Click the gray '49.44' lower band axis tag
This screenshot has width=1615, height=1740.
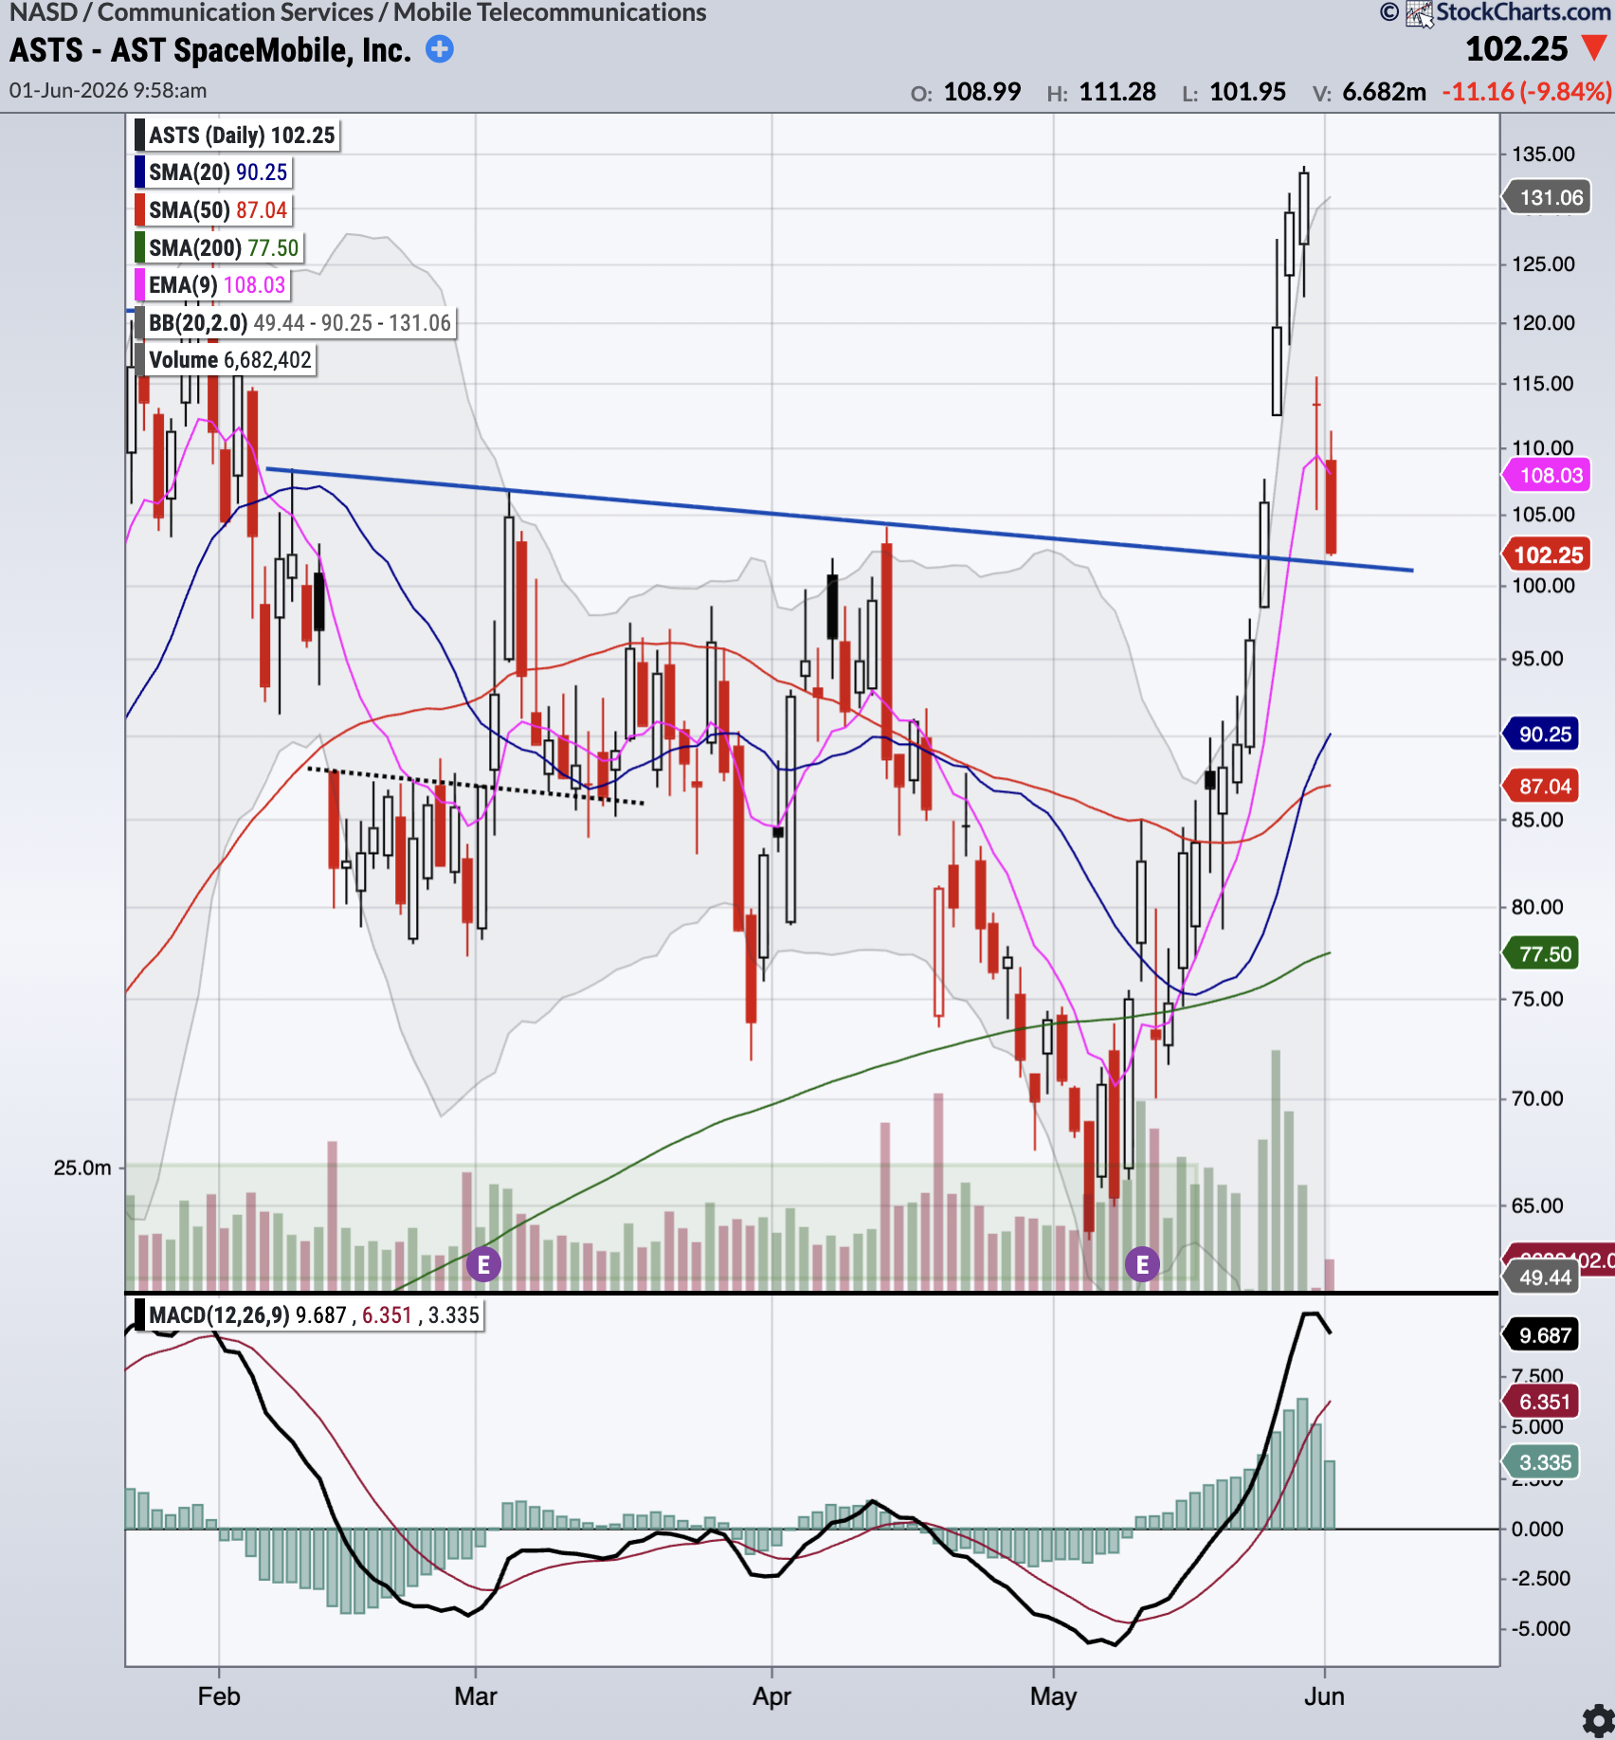point(1543,1278)
